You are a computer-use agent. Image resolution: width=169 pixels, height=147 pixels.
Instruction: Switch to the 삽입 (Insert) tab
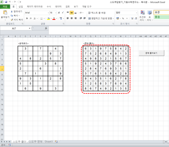pos(21,6)
